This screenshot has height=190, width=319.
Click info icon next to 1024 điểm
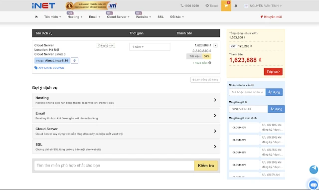(x=210, y=63)
